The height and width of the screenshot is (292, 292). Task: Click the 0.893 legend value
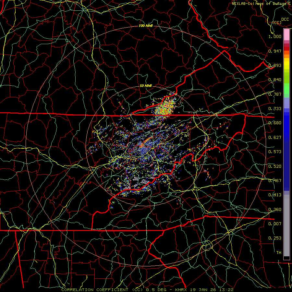tap(275, 65)
